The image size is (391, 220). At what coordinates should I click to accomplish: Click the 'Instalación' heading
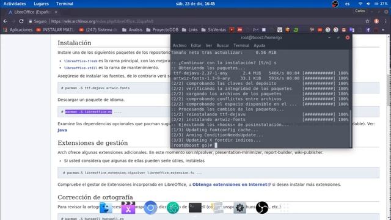point(75,43)
